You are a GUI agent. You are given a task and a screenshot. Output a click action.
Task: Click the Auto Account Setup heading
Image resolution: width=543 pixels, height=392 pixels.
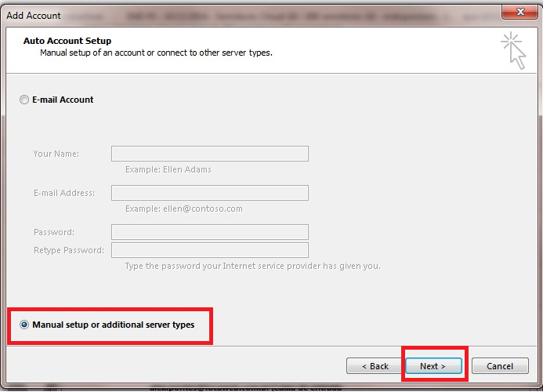pos(67,41)
